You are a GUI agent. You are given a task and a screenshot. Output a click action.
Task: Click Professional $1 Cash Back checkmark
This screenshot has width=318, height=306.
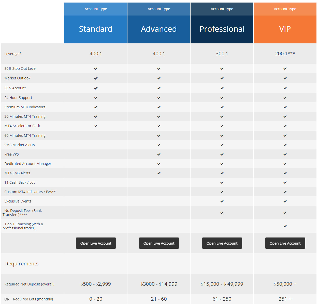point(222,182)
